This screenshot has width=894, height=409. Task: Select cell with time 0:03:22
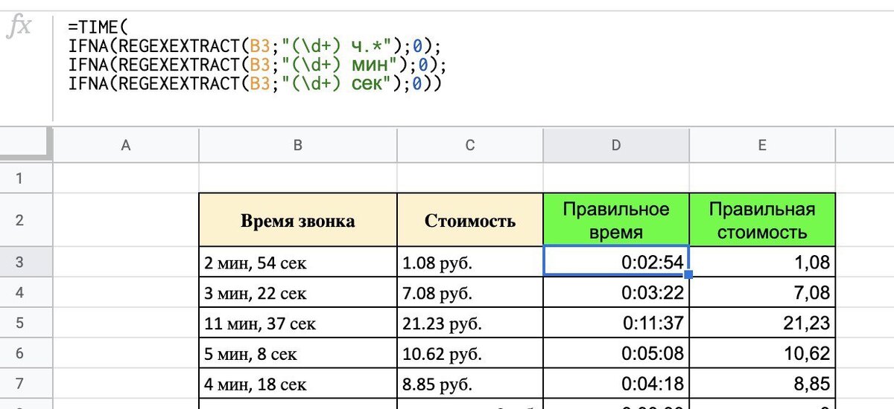[616, 292]
